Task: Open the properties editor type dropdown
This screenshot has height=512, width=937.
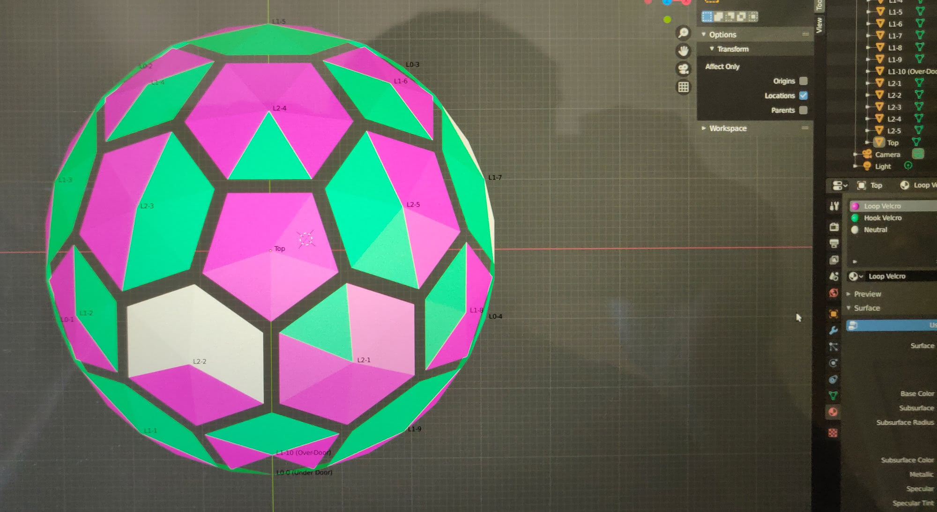Action: (x=840, y=186)
